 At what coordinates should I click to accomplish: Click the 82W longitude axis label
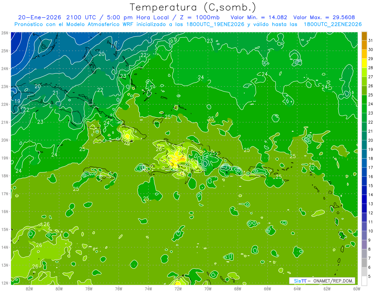(x=29, y=289)
